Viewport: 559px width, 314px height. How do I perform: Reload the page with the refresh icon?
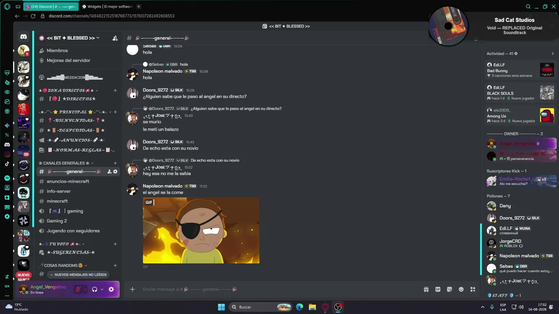click(33, 16)
